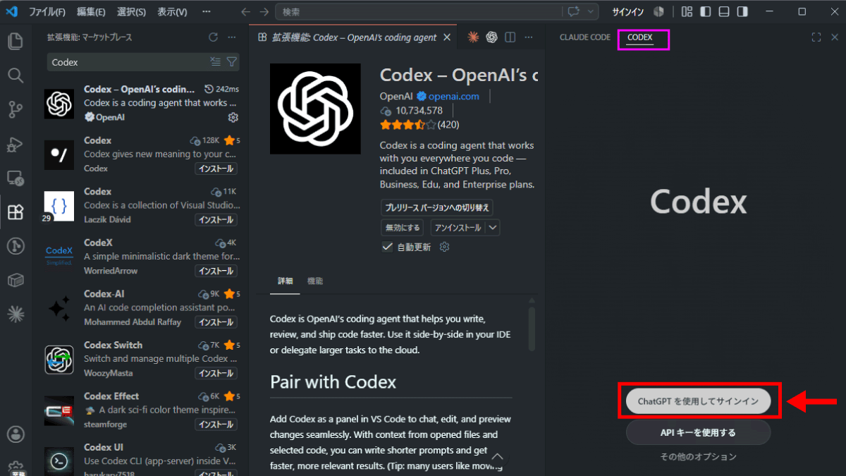Install Codex Switch by WoozyMasta
Image resolution: width=846 pixels, height=476 pixels.
point(216,373)
